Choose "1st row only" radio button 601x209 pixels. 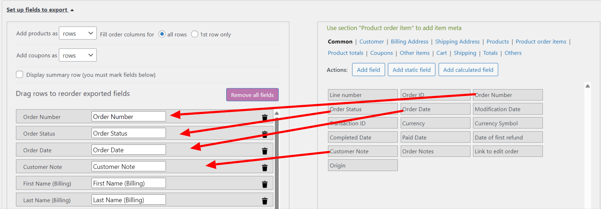pos(195,34)
